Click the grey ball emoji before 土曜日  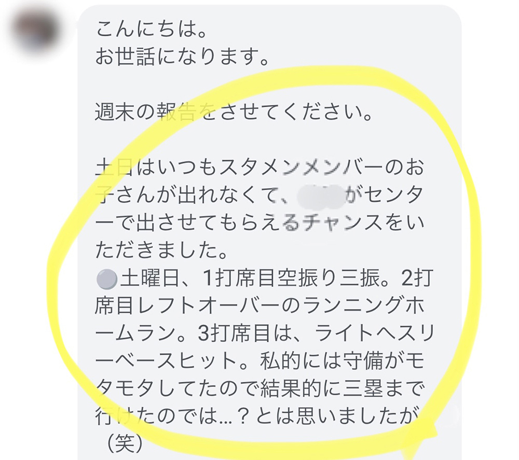tap(106, 280)
